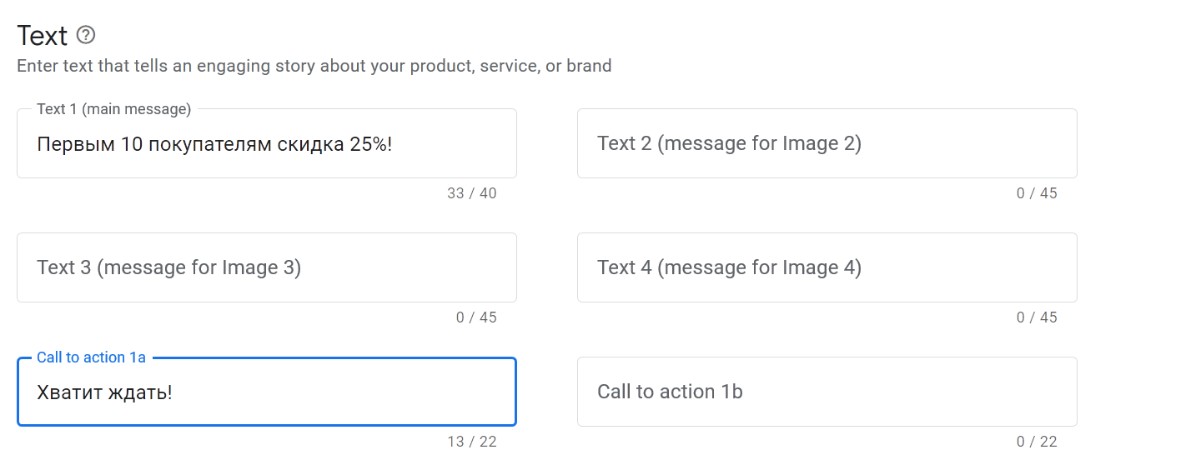Click the "33 / 40" character counter
1191x475 pixels.
click(471, 193)
